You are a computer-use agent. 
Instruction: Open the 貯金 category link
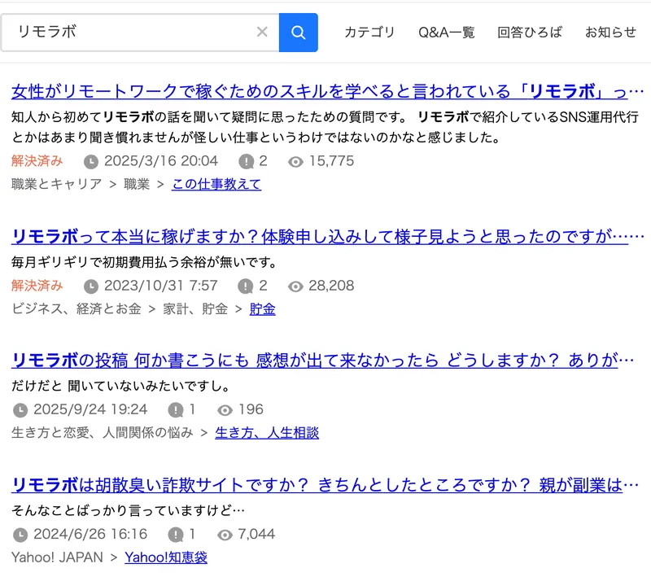click(262, 308)
